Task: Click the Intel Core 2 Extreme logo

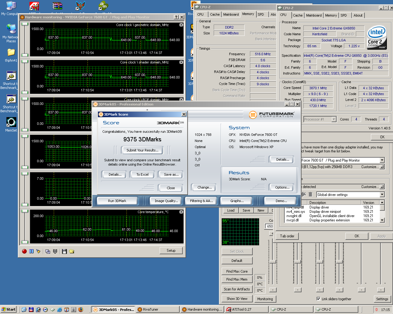Action: (377, 37)
